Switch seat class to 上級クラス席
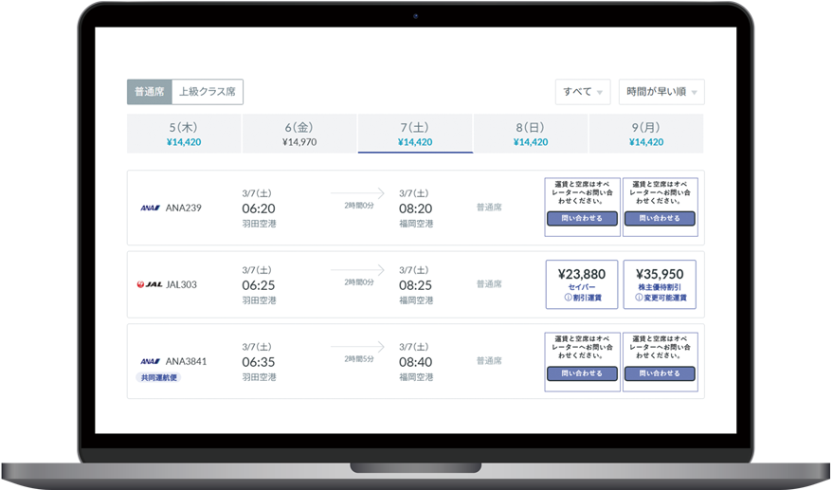The height and width of the screenshot is (490, 833). (x=208, y=92)
